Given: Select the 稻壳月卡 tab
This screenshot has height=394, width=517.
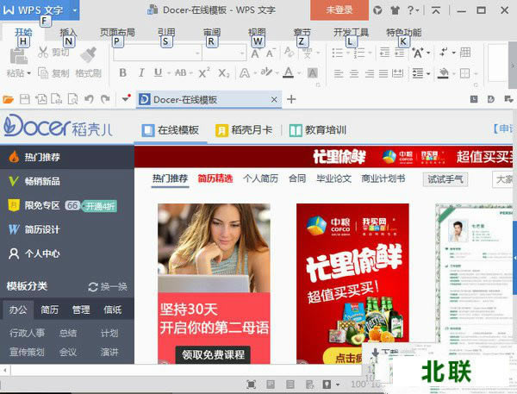Looking at the screenshot, I should (x=245, y=130).
